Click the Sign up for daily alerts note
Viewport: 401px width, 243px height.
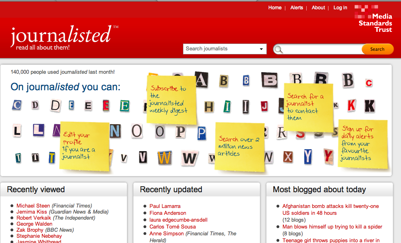(363, 144)
